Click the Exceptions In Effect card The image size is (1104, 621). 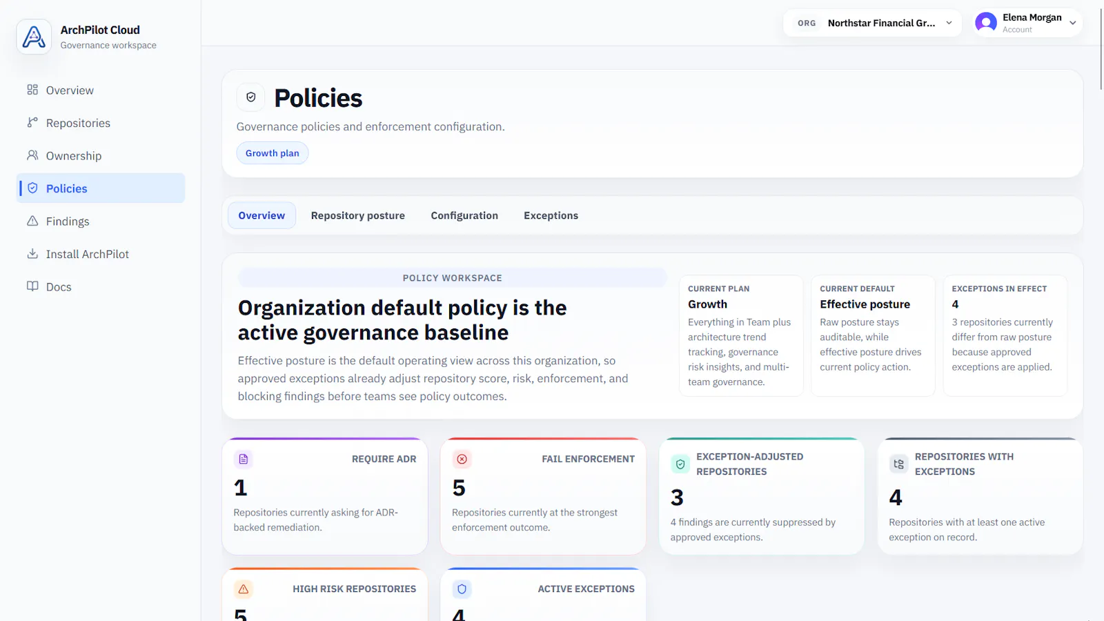click(x=1005, y=335)
